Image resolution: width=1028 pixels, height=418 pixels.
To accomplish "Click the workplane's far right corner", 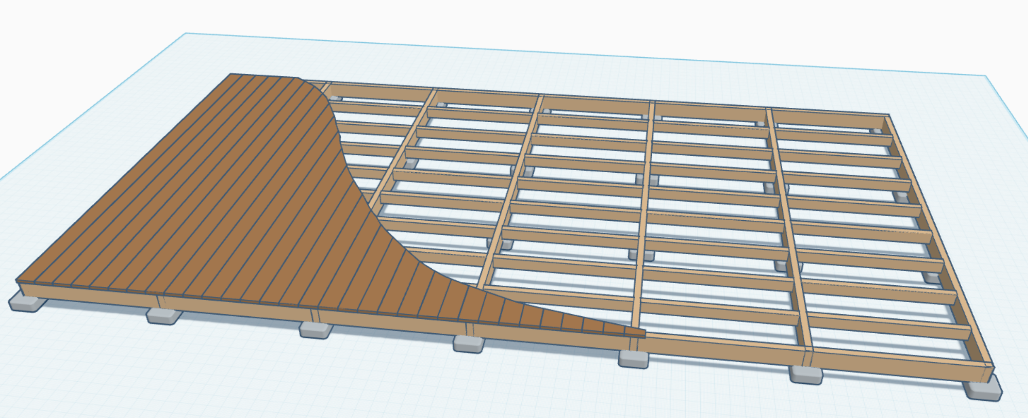I will [x=985, y=76].
